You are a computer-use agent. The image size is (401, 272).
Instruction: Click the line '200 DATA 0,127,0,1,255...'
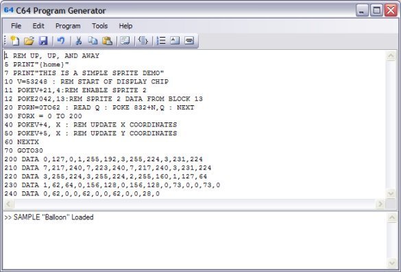point(104,159)
